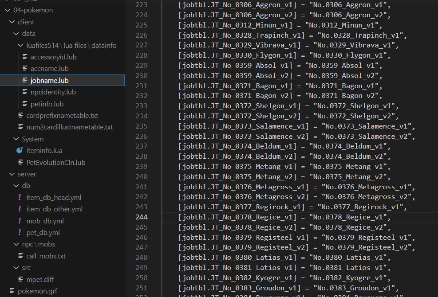Place cursor on Regirock_v1 line of code
This screenshot has height=297, width=438.
[292, 207]
